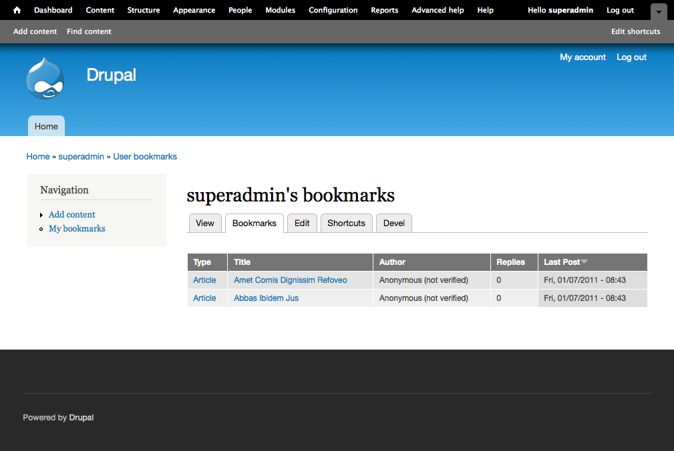Viewport: 674px width, 451px height.
Task: Collapse the shortcuts drawer arrow
Action: click(659, 12)
